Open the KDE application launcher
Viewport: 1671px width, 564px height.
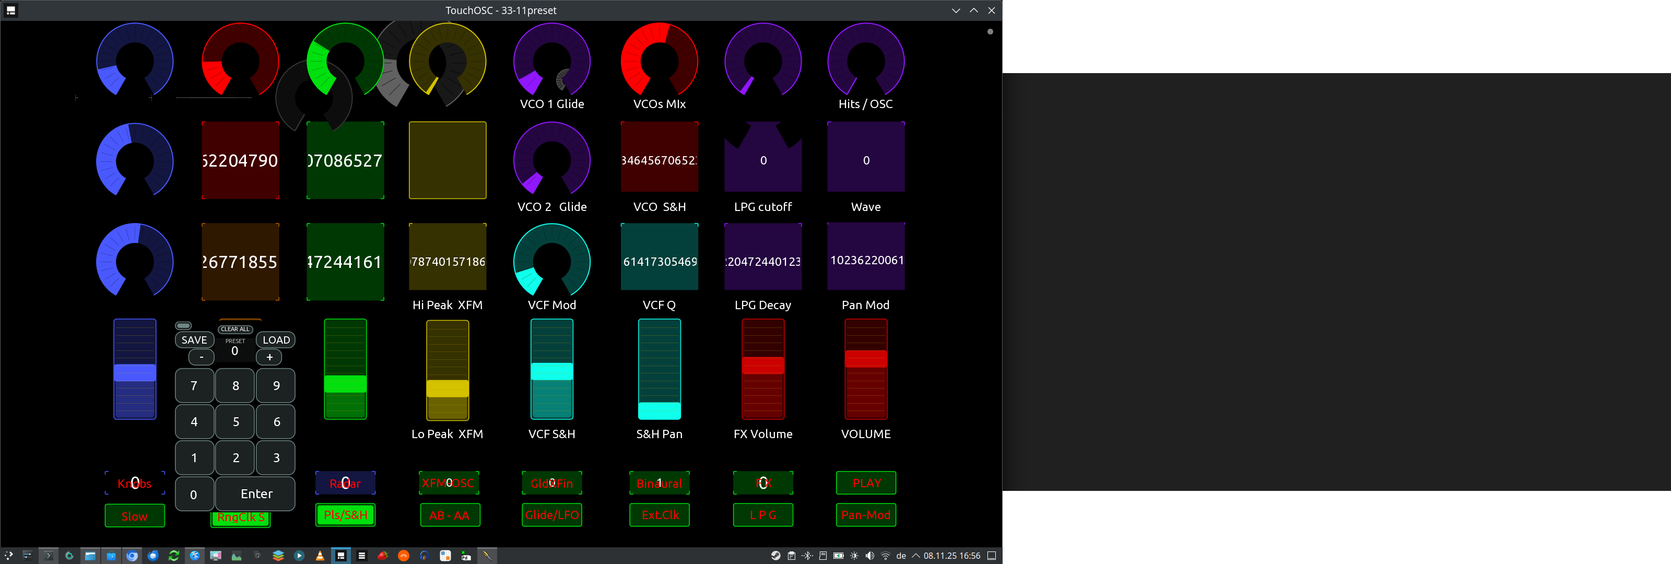click(8, 556)
